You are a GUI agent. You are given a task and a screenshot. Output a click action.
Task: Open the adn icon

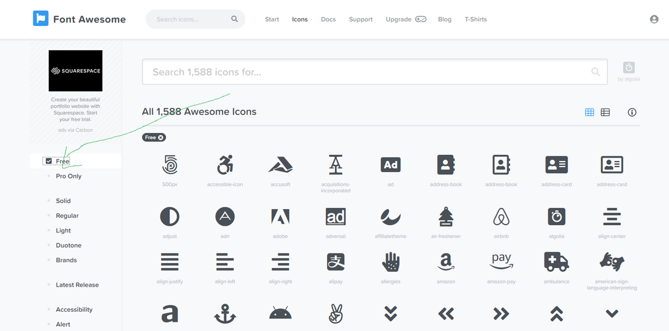coord(225,216)
